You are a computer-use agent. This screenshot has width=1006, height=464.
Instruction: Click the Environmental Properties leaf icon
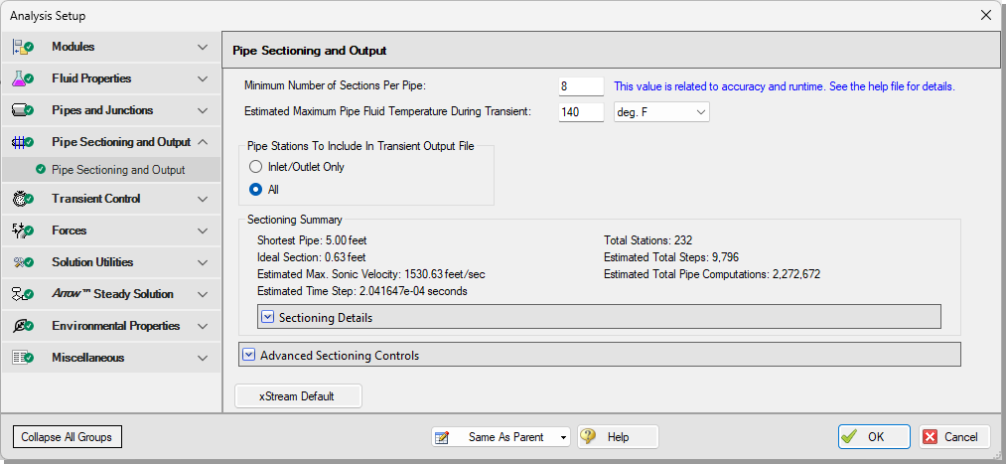click(x=23, y=326)
